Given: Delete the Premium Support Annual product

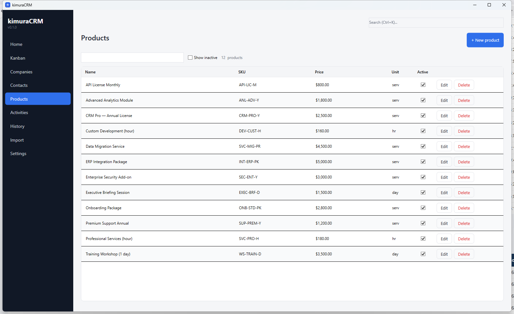Looking at the screenshot, I should [x=464, y=223].
